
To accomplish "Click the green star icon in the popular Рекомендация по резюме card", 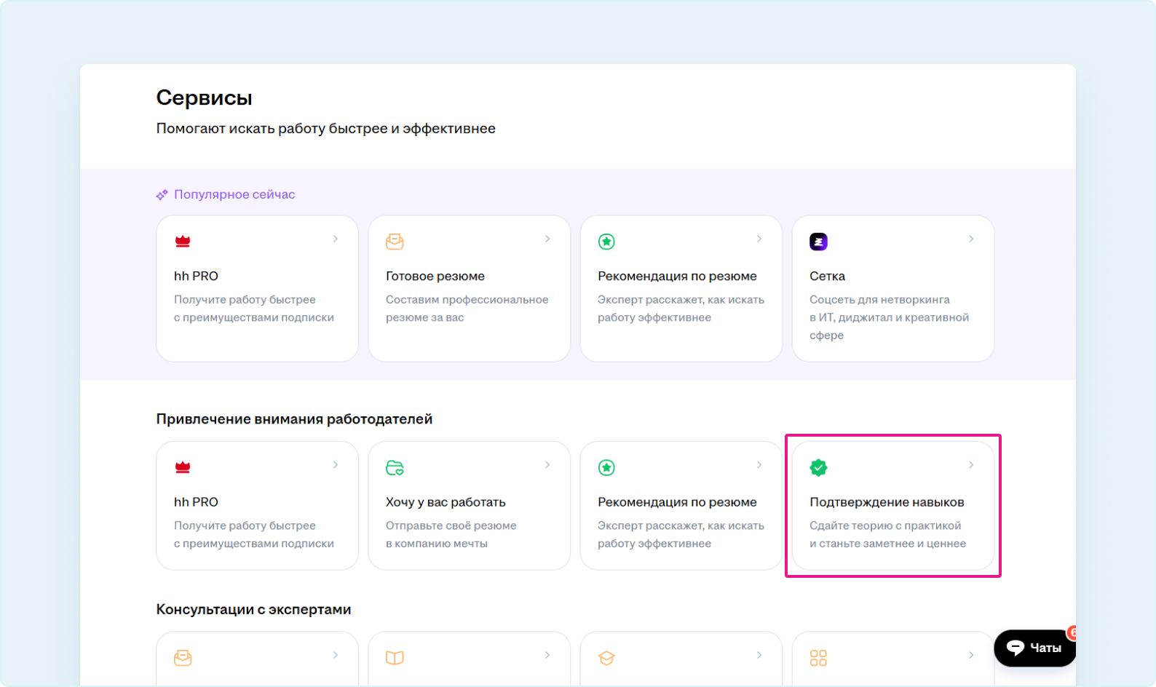I will (606, 242).
